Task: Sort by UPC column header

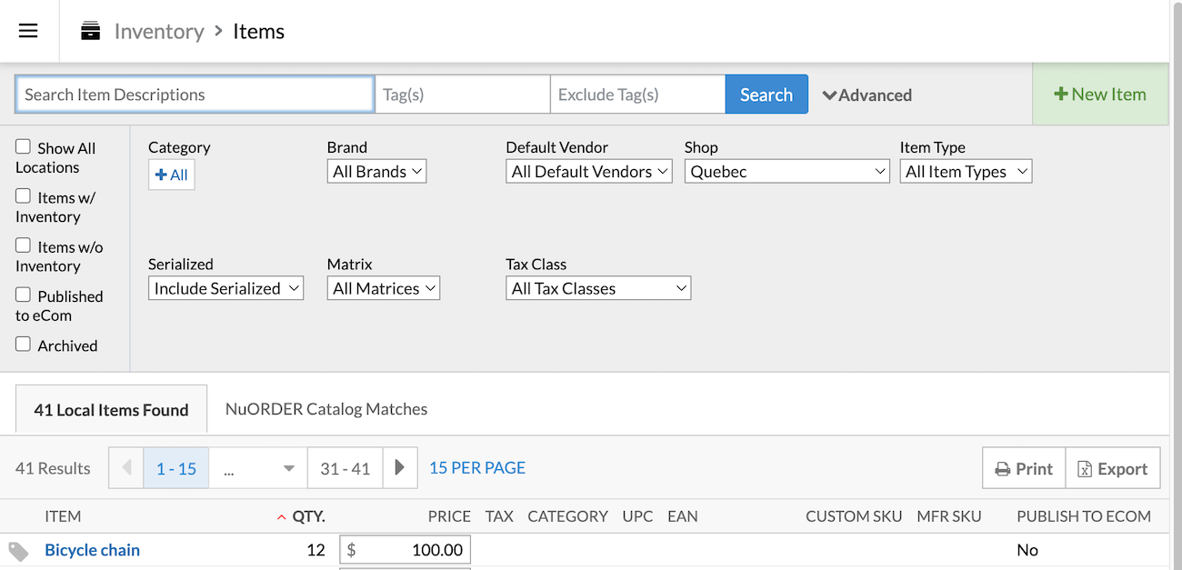Action: point(637,515)
